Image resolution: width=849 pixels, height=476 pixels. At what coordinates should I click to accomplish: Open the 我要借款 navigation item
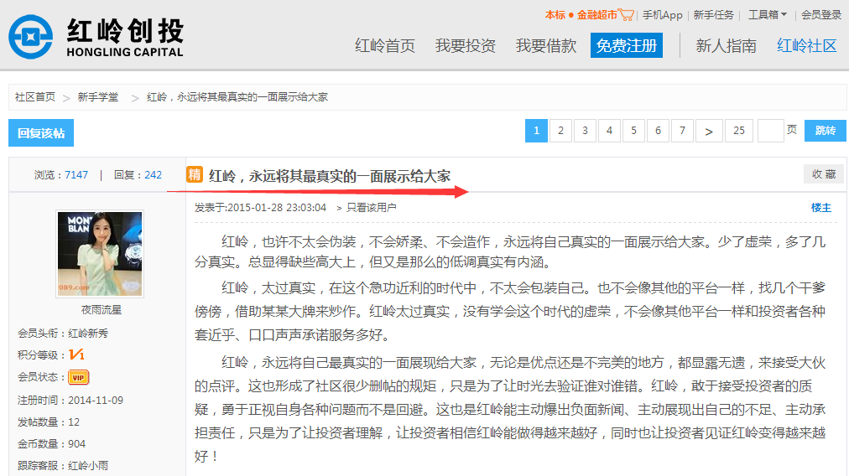(546, 46)
